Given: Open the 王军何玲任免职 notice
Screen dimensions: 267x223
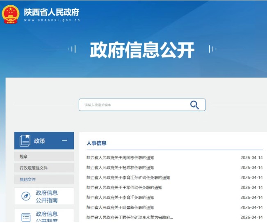Looking at the screenshot, I should [x=124, y=188].
